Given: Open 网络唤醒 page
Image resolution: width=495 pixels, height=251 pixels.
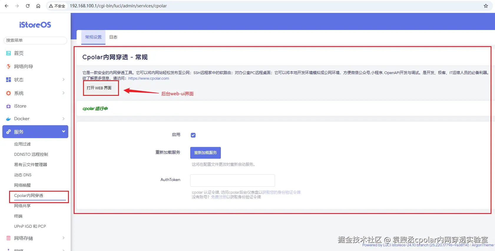Looking at the screenshot, I should 22,185.
